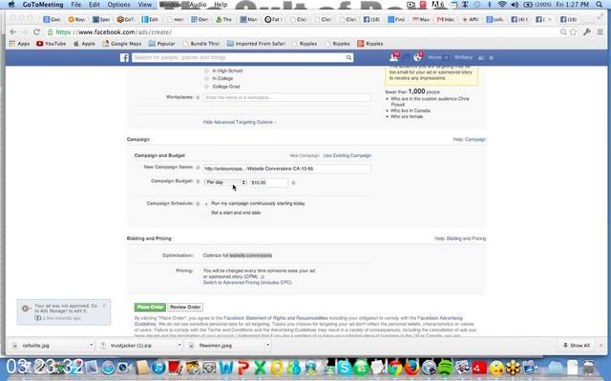The height and width of the screenshot is (381, 611).
Task: Open Spotlight search in menu bar
Action: point(600,5)
